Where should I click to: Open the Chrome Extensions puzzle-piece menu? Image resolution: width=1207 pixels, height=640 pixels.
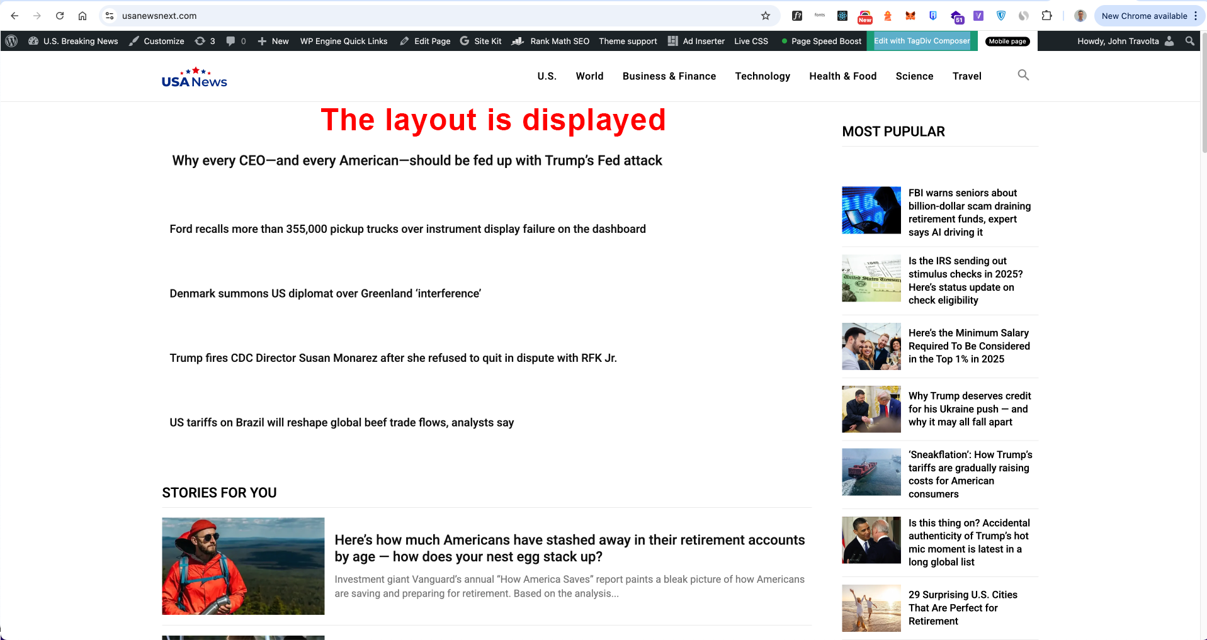pyautogui.click(x=1046, y=16)
